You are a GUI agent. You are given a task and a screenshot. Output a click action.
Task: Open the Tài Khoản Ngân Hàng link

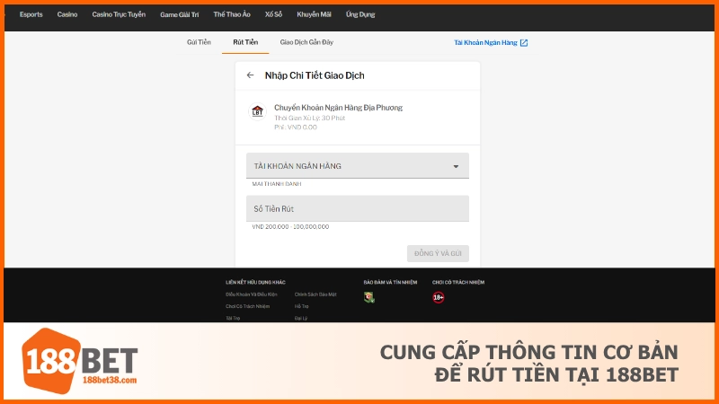(485, 42)
